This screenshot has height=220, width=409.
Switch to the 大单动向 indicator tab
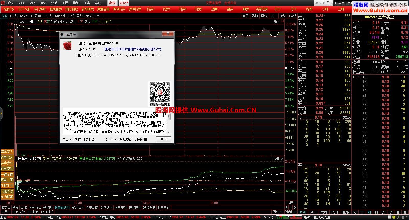[92, 207]
